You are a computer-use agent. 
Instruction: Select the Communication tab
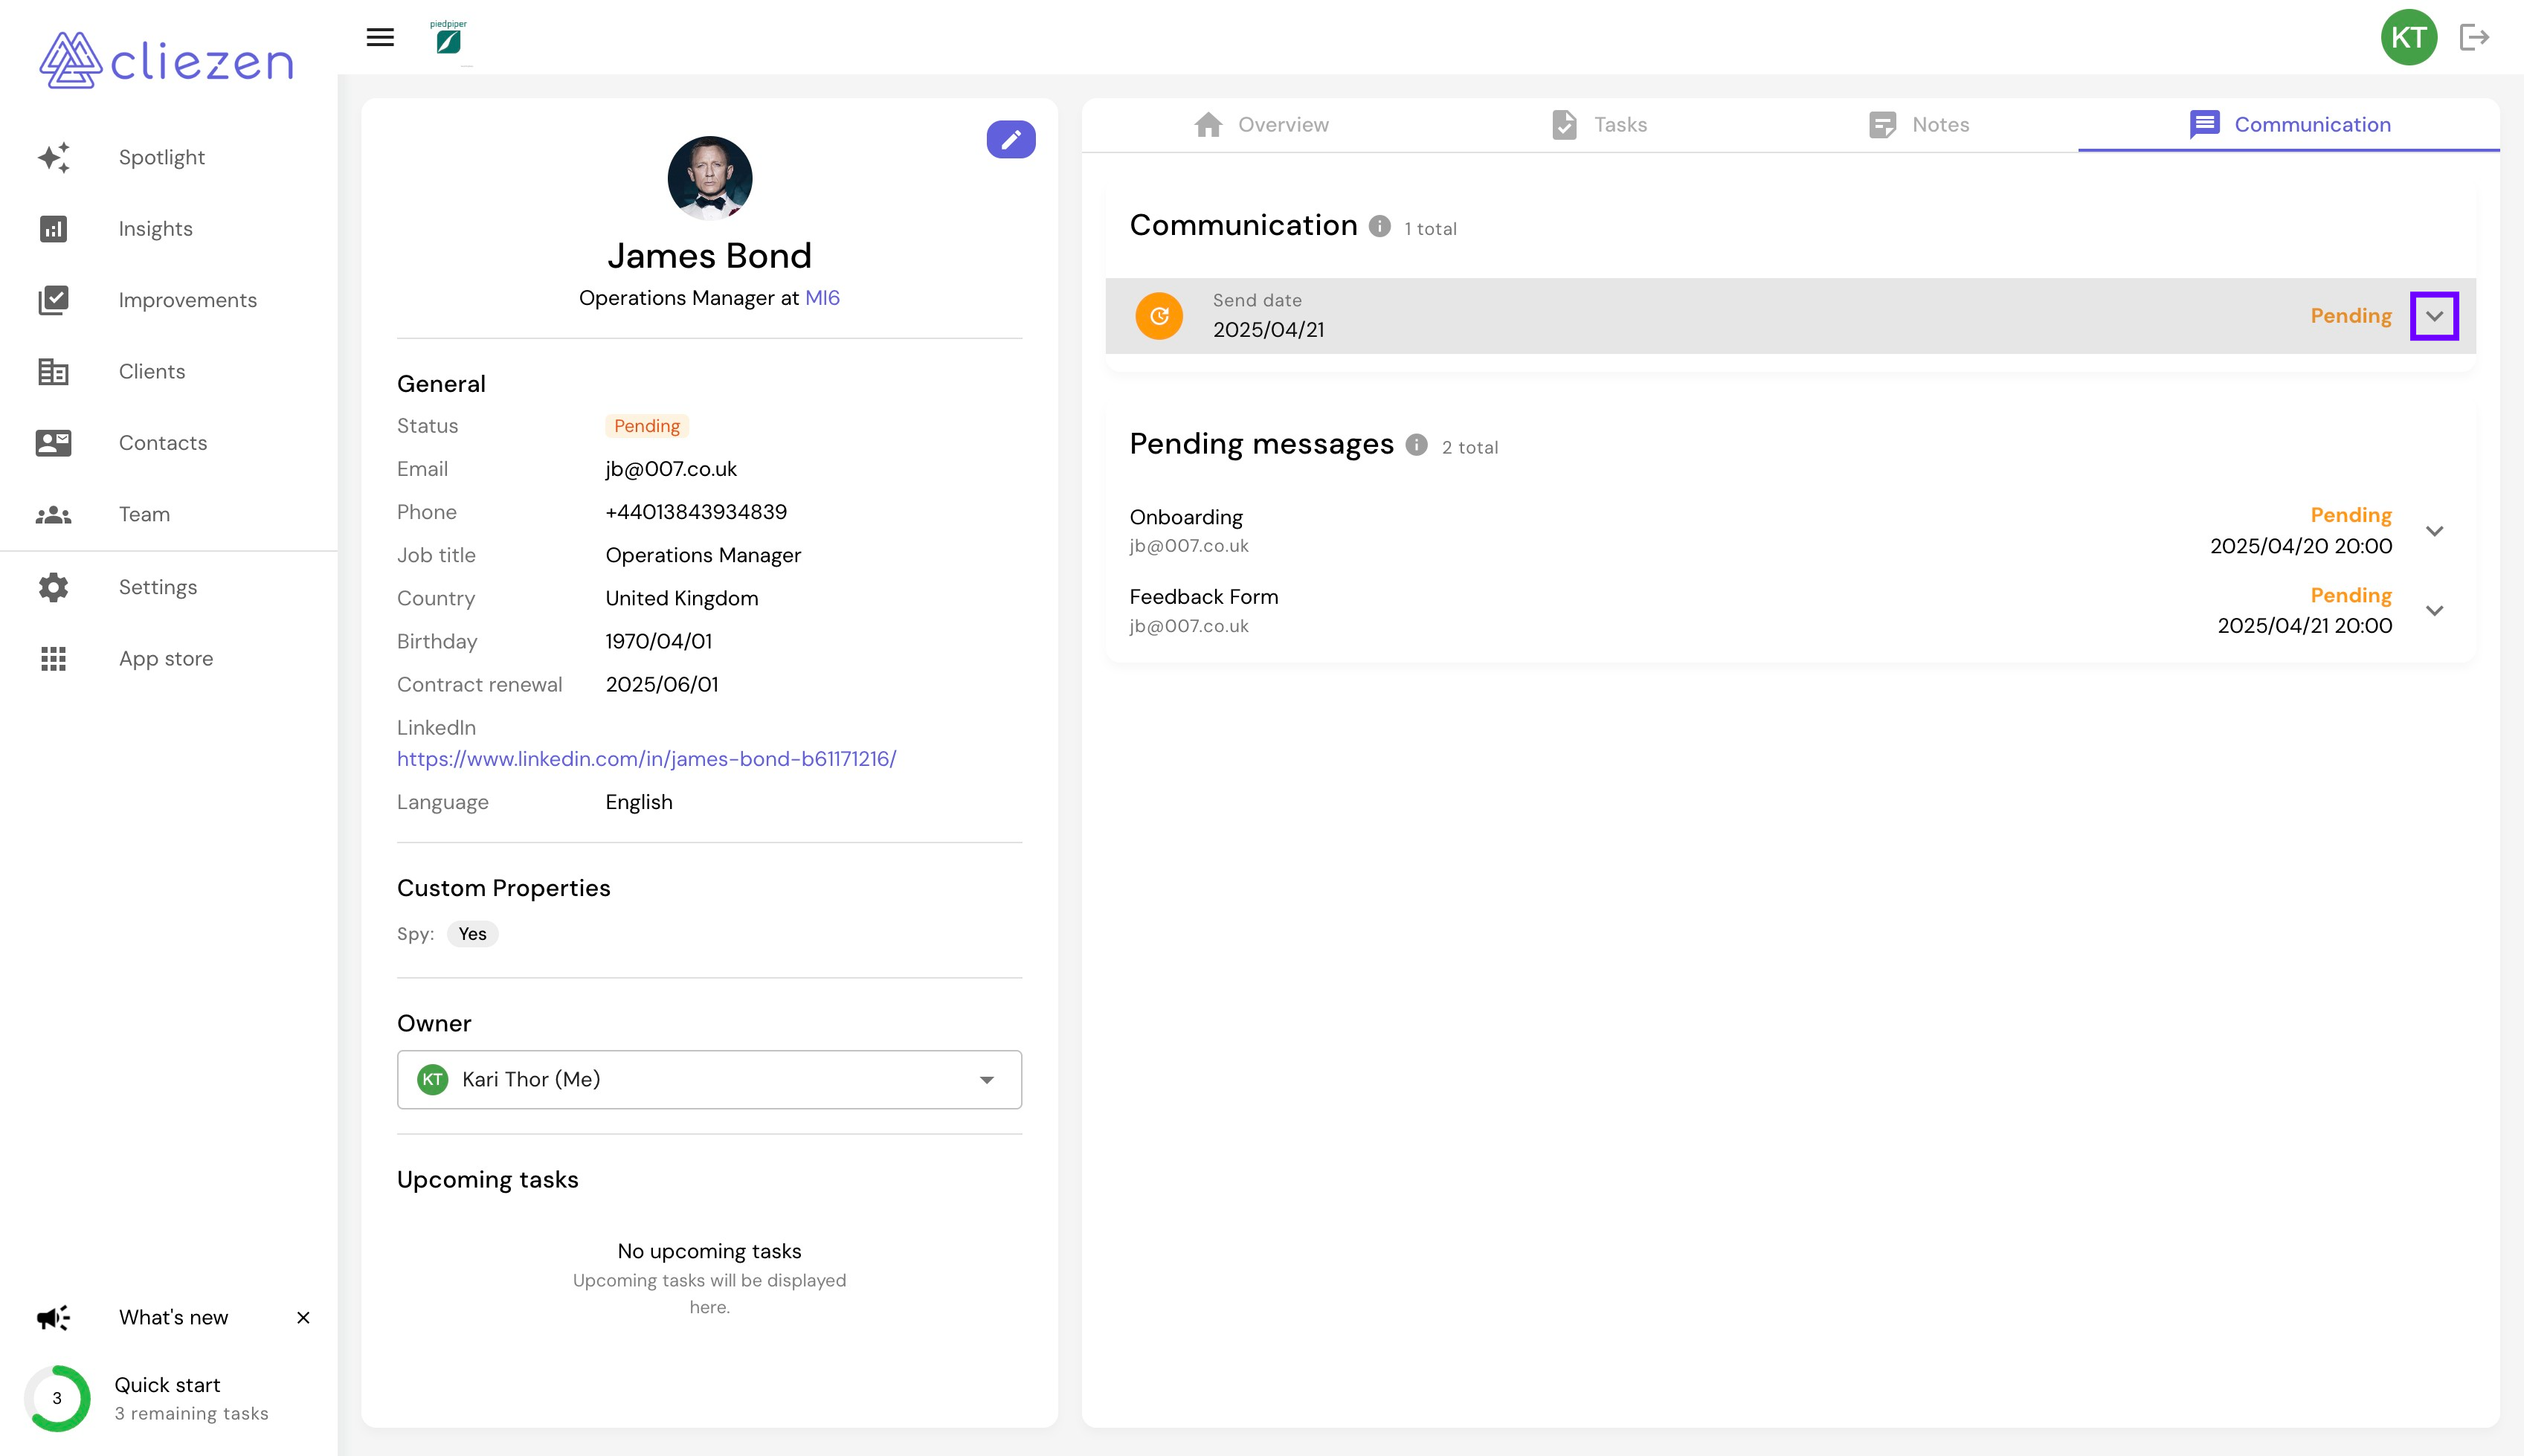[2289, 124]
